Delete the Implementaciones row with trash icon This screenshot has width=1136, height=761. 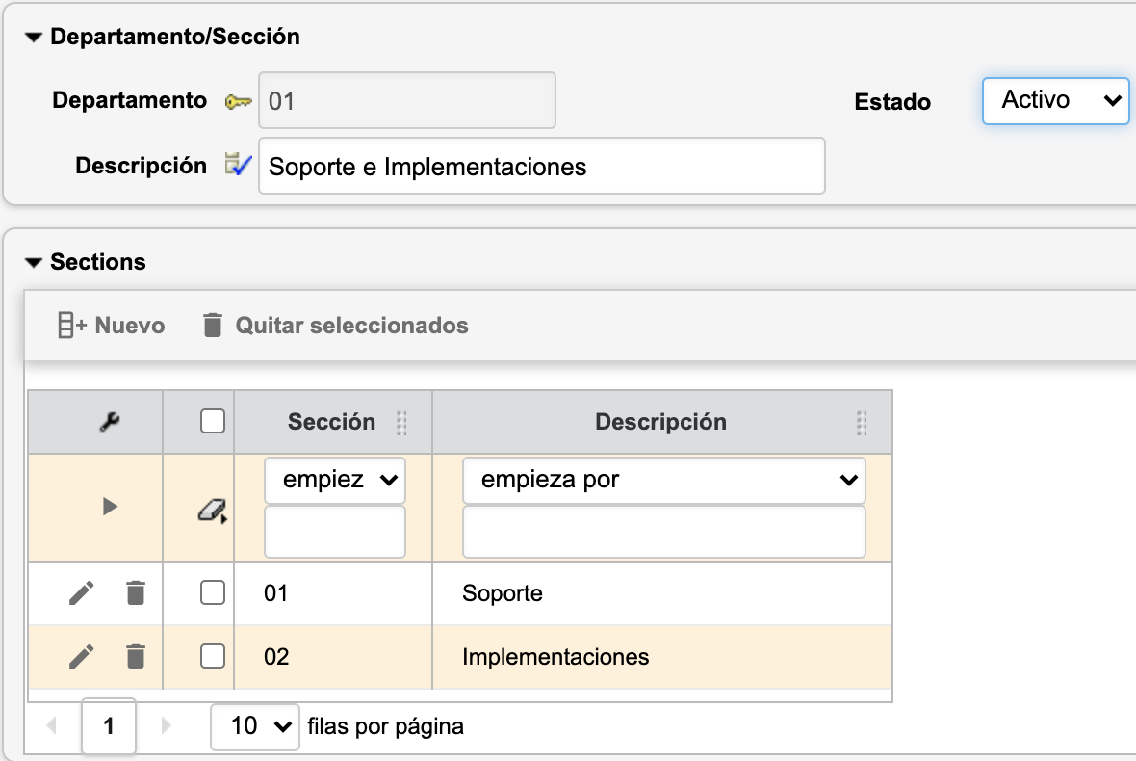click(x=136, y=657)
